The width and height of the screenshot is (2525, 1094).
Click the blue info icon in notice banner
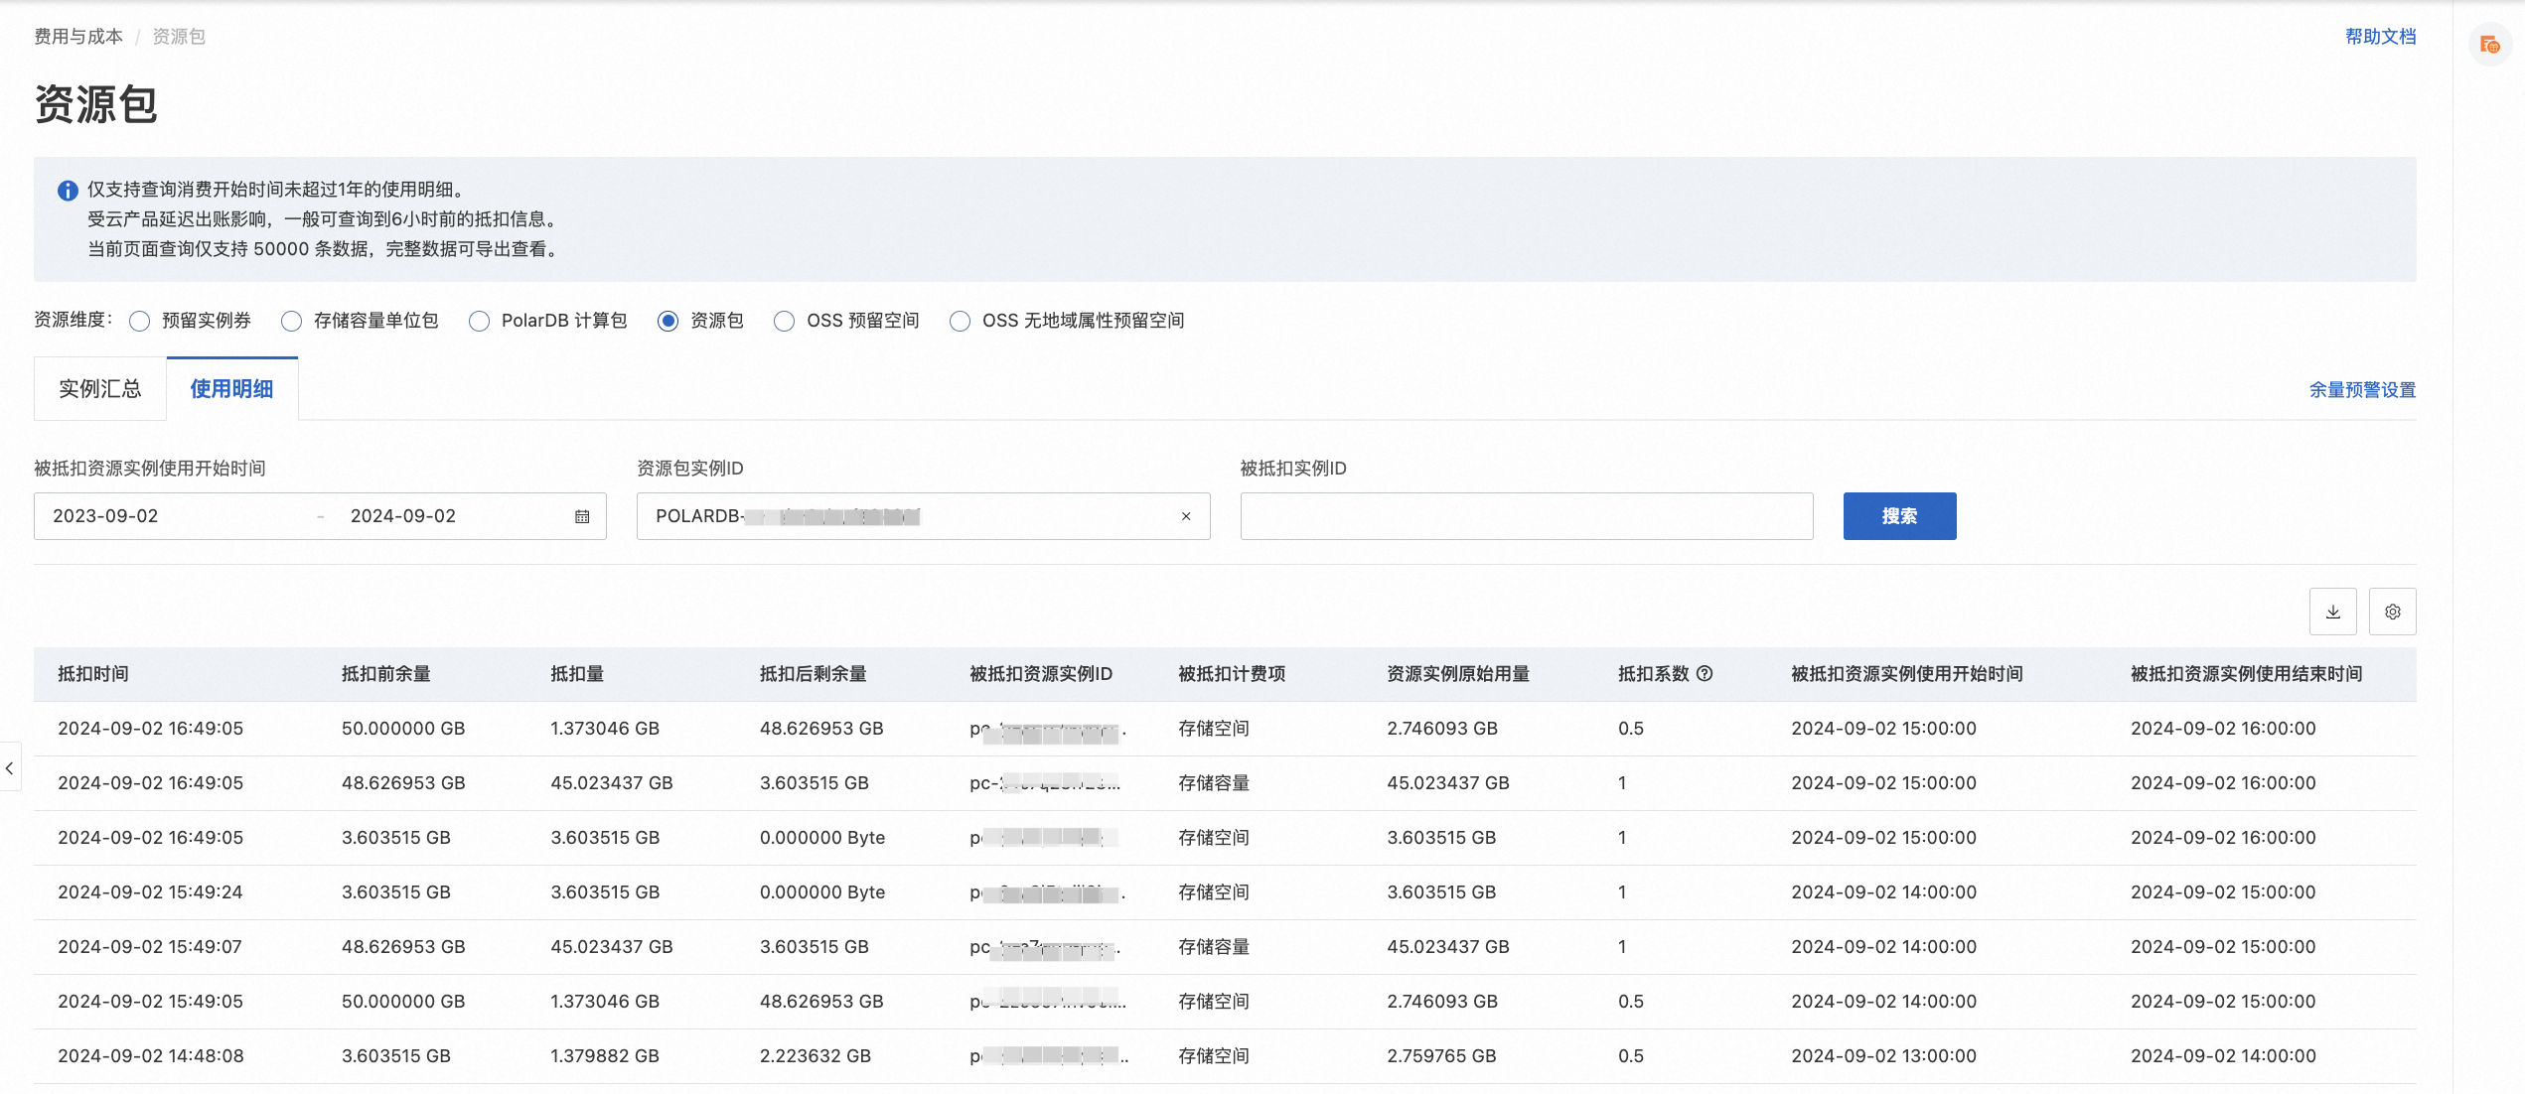68,190
